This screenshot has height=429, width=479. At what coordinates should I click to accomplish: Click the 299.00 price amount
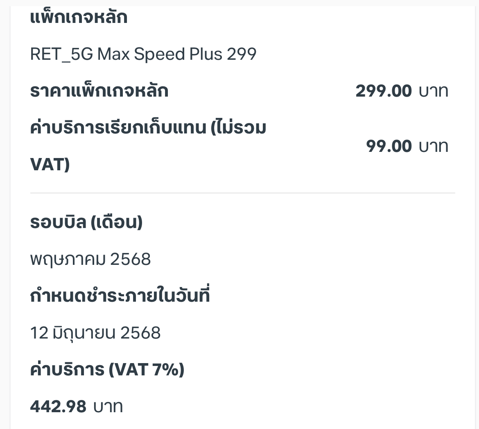(x=383, y=91)
